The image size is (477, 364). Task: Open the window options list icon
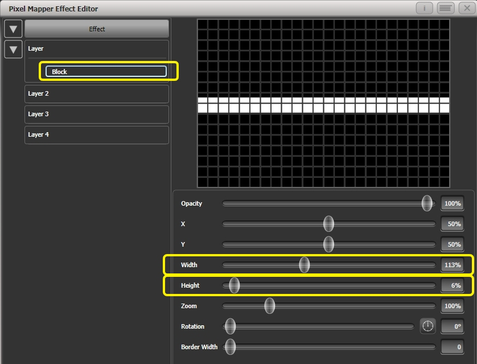[x=445, y=8]
